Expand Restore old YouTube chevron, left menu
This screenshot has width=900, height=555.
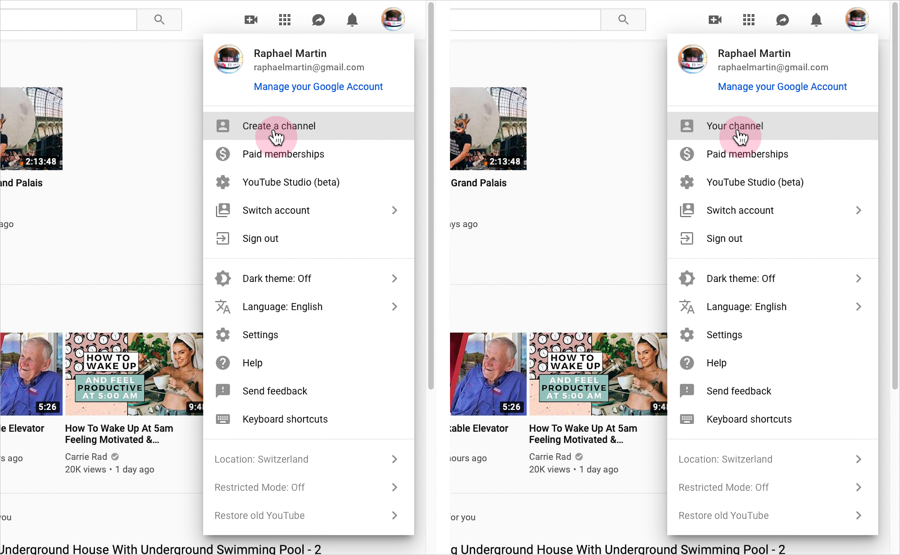[394, 516]
